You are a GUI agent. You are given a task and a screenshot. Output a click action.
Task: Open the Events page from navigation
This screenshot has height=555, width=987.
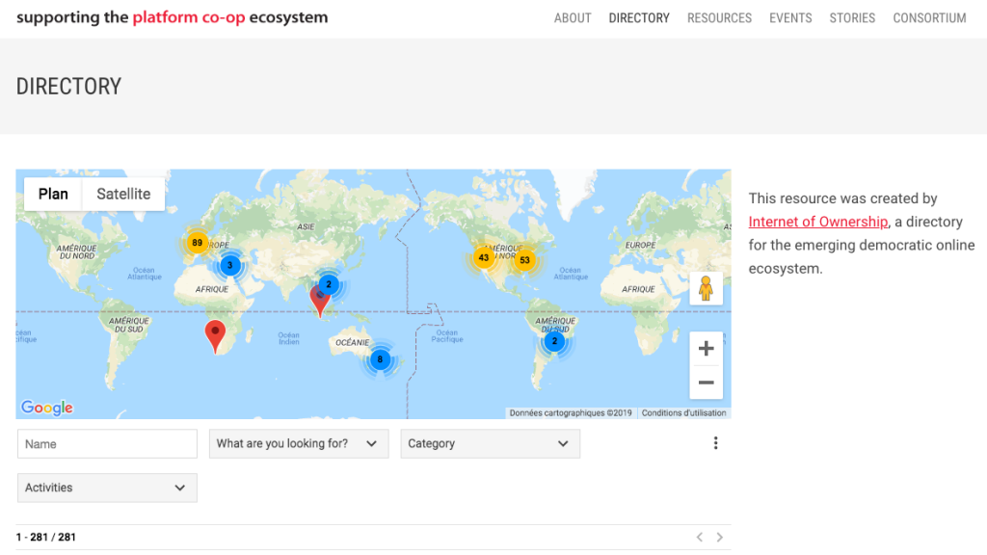point(790,18)
